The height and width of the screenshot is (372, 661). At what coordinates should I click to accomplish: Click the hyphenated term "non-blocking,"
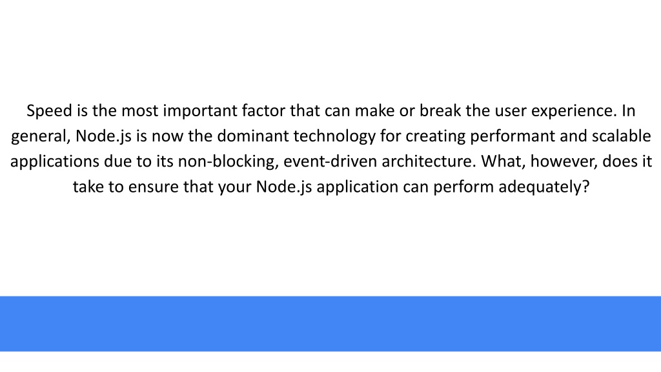[229, 162]
